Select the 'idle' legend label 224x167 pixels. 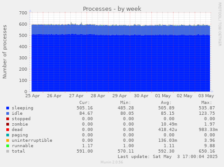click(17, 113)
